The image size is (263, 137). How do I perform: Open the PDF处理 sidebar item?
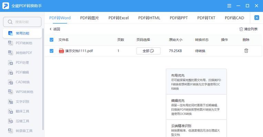click(22, 63)
